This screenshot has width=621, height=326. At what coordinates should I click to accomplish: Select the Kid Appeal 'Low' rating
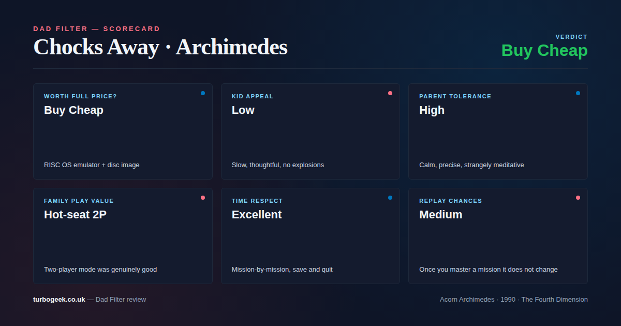(x=243, y=110)
